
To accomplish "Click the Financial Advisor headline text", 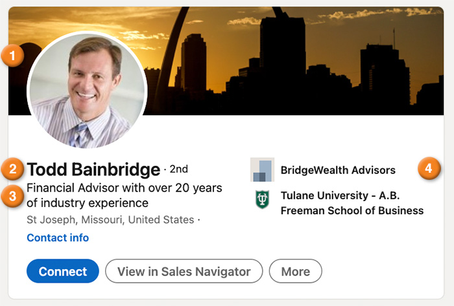I will click(x=125, y=195).
